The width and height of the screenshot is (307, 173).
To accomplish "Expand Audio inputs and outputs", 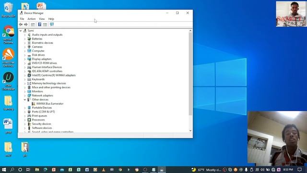I will [x=25, y=35].
